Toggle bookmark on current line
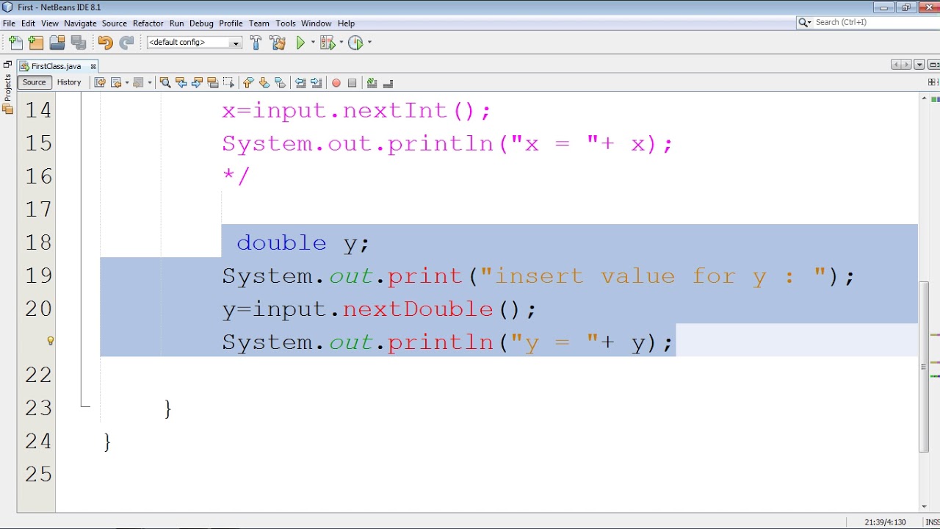Screen dimensions: 940x529 click(x=280, y=83)
